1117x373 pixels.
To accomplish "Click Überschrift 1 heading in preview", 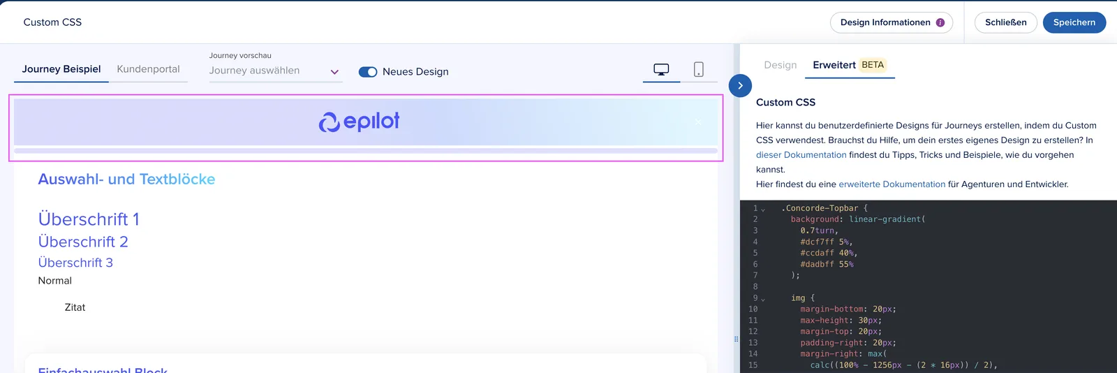I will pos(89,219).
